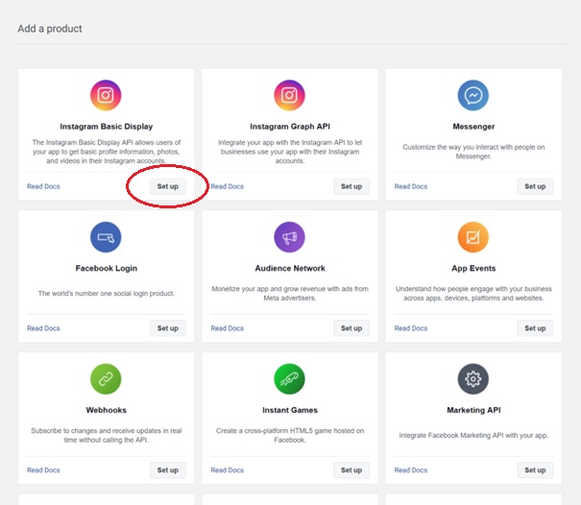Read Docs for App Events
581x505 pixels.
point(410,328)
